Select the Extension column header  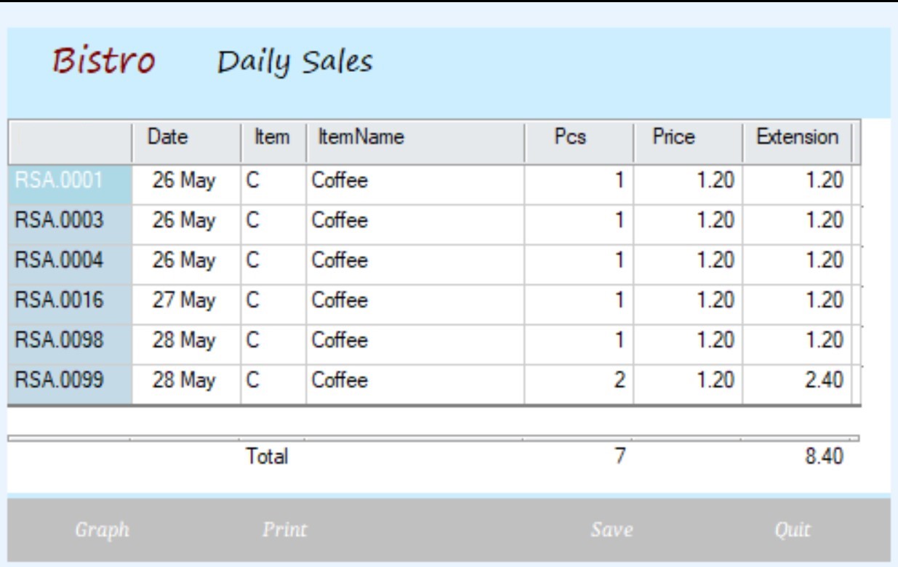point(797,137)
